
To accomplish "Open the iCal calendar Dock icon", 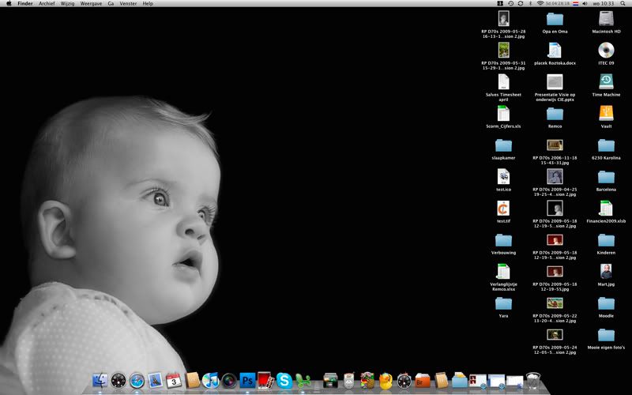I will pos(174,381).
